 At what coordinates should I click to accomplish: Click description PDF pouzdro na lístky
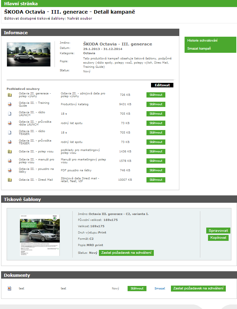76,171
